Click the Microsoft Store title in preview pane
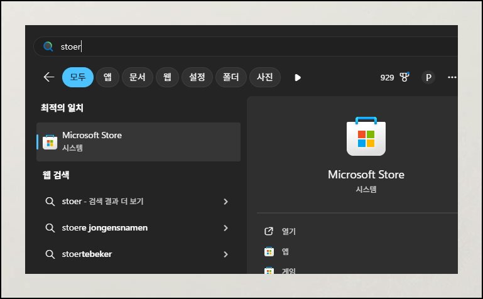Screen dimensions: 483x299 [366, 175]
